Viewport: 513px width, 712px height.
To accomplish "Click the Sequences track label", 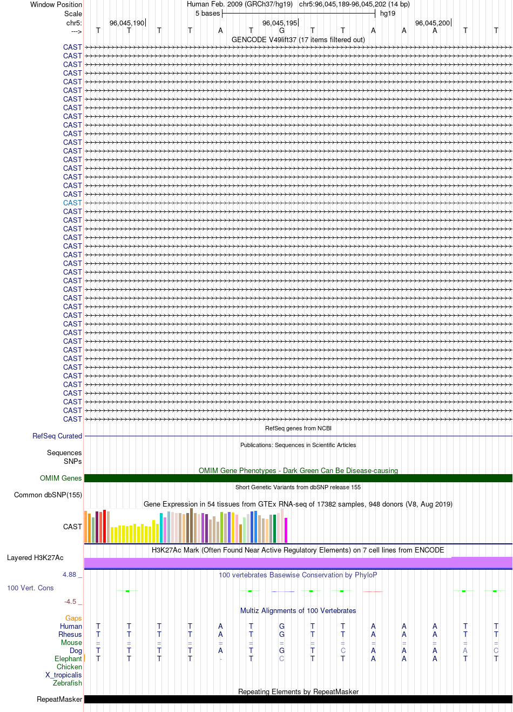I will point(64,453).
